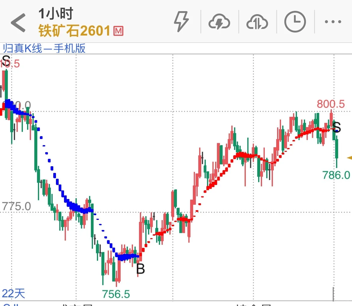Tap the S sell signal at top left
This screenshot has width=352, height=306.
[6, 61]
